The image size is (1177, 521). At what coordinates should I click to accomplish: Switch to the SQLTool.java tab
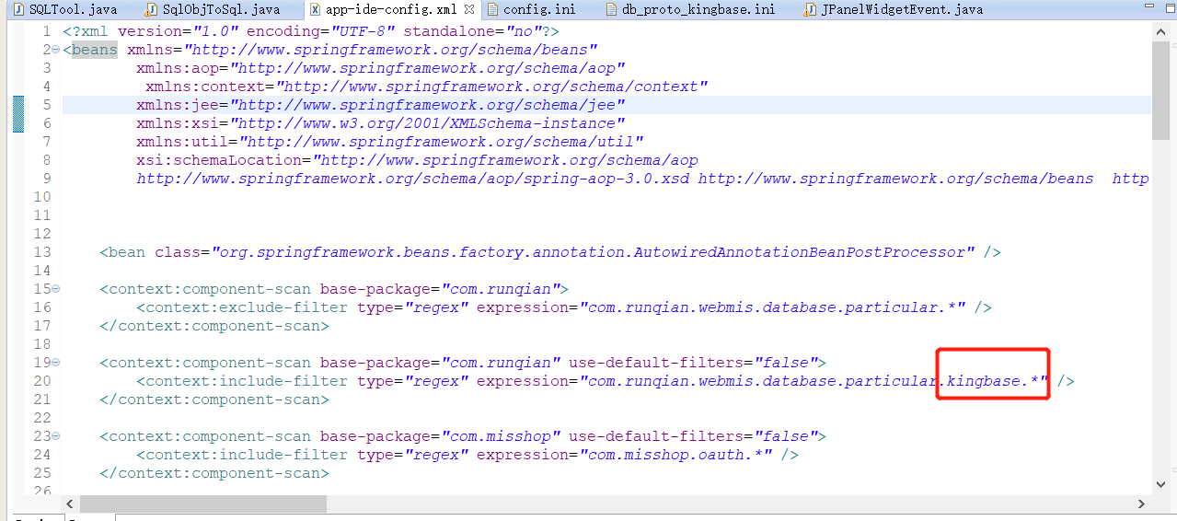click(x=72, y=9)
